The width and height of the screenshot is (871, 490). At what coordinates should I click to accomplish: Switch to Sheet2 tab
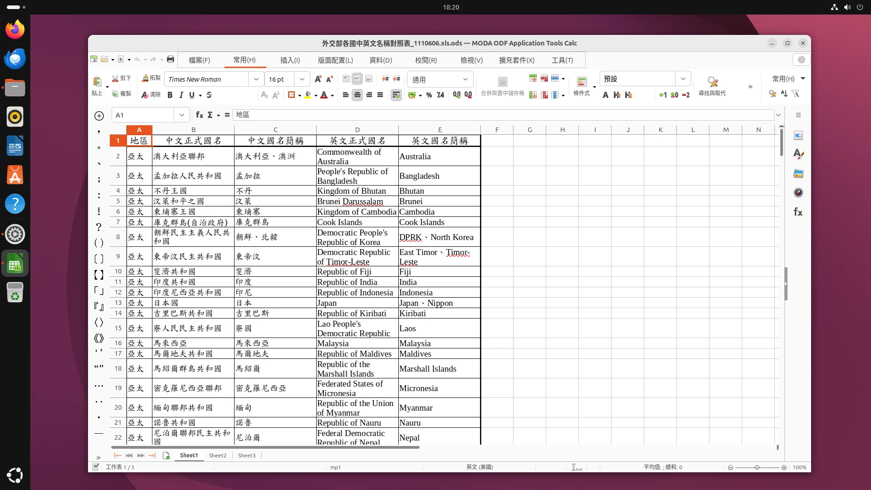(217, 456)
